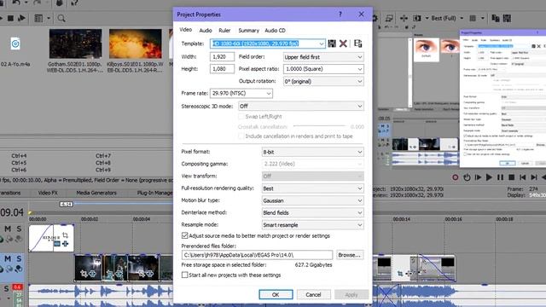Enable Start all new projects with these settings
The width and height of the screenshot is (546, 307).
185,275
